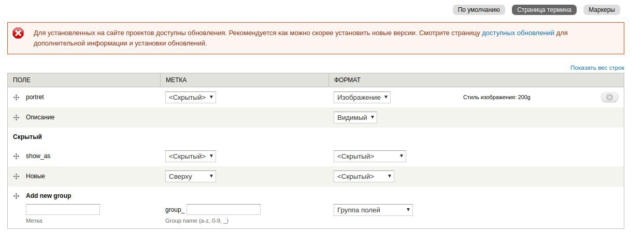
Task: Open the доступных обновлений link
Action: tap(518, 33)
